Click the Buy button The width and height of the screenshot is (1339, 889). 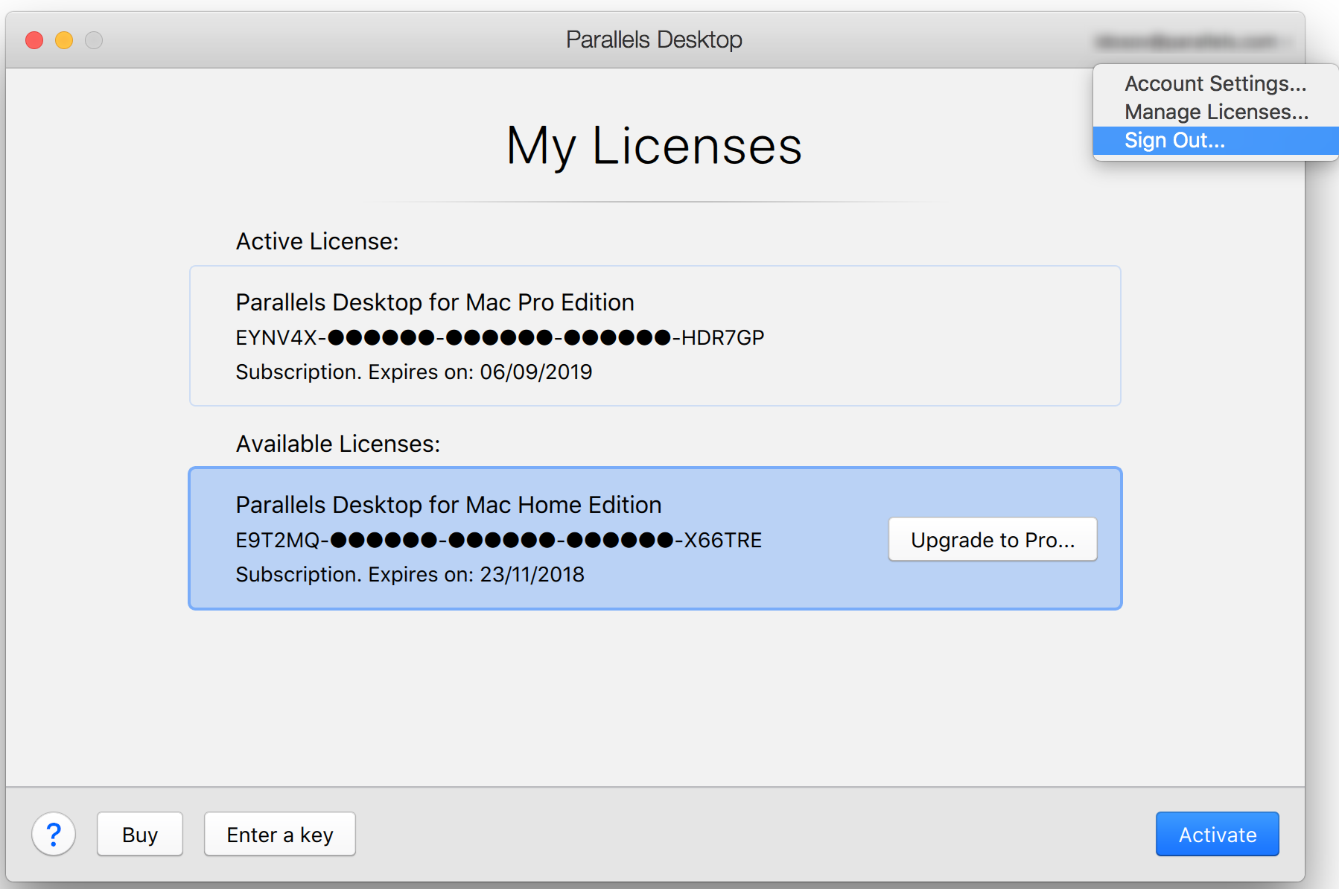point(140,834)
